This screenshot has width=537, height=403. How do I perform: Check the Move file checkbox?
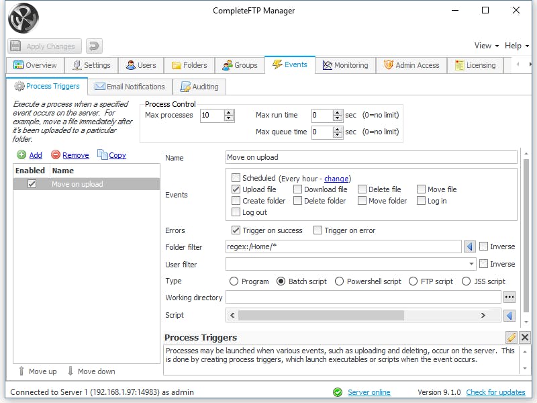tap(421, 189)
